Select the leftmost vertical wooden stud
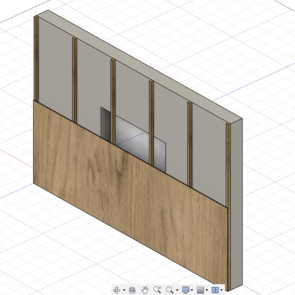 click(x=36, y=58)
